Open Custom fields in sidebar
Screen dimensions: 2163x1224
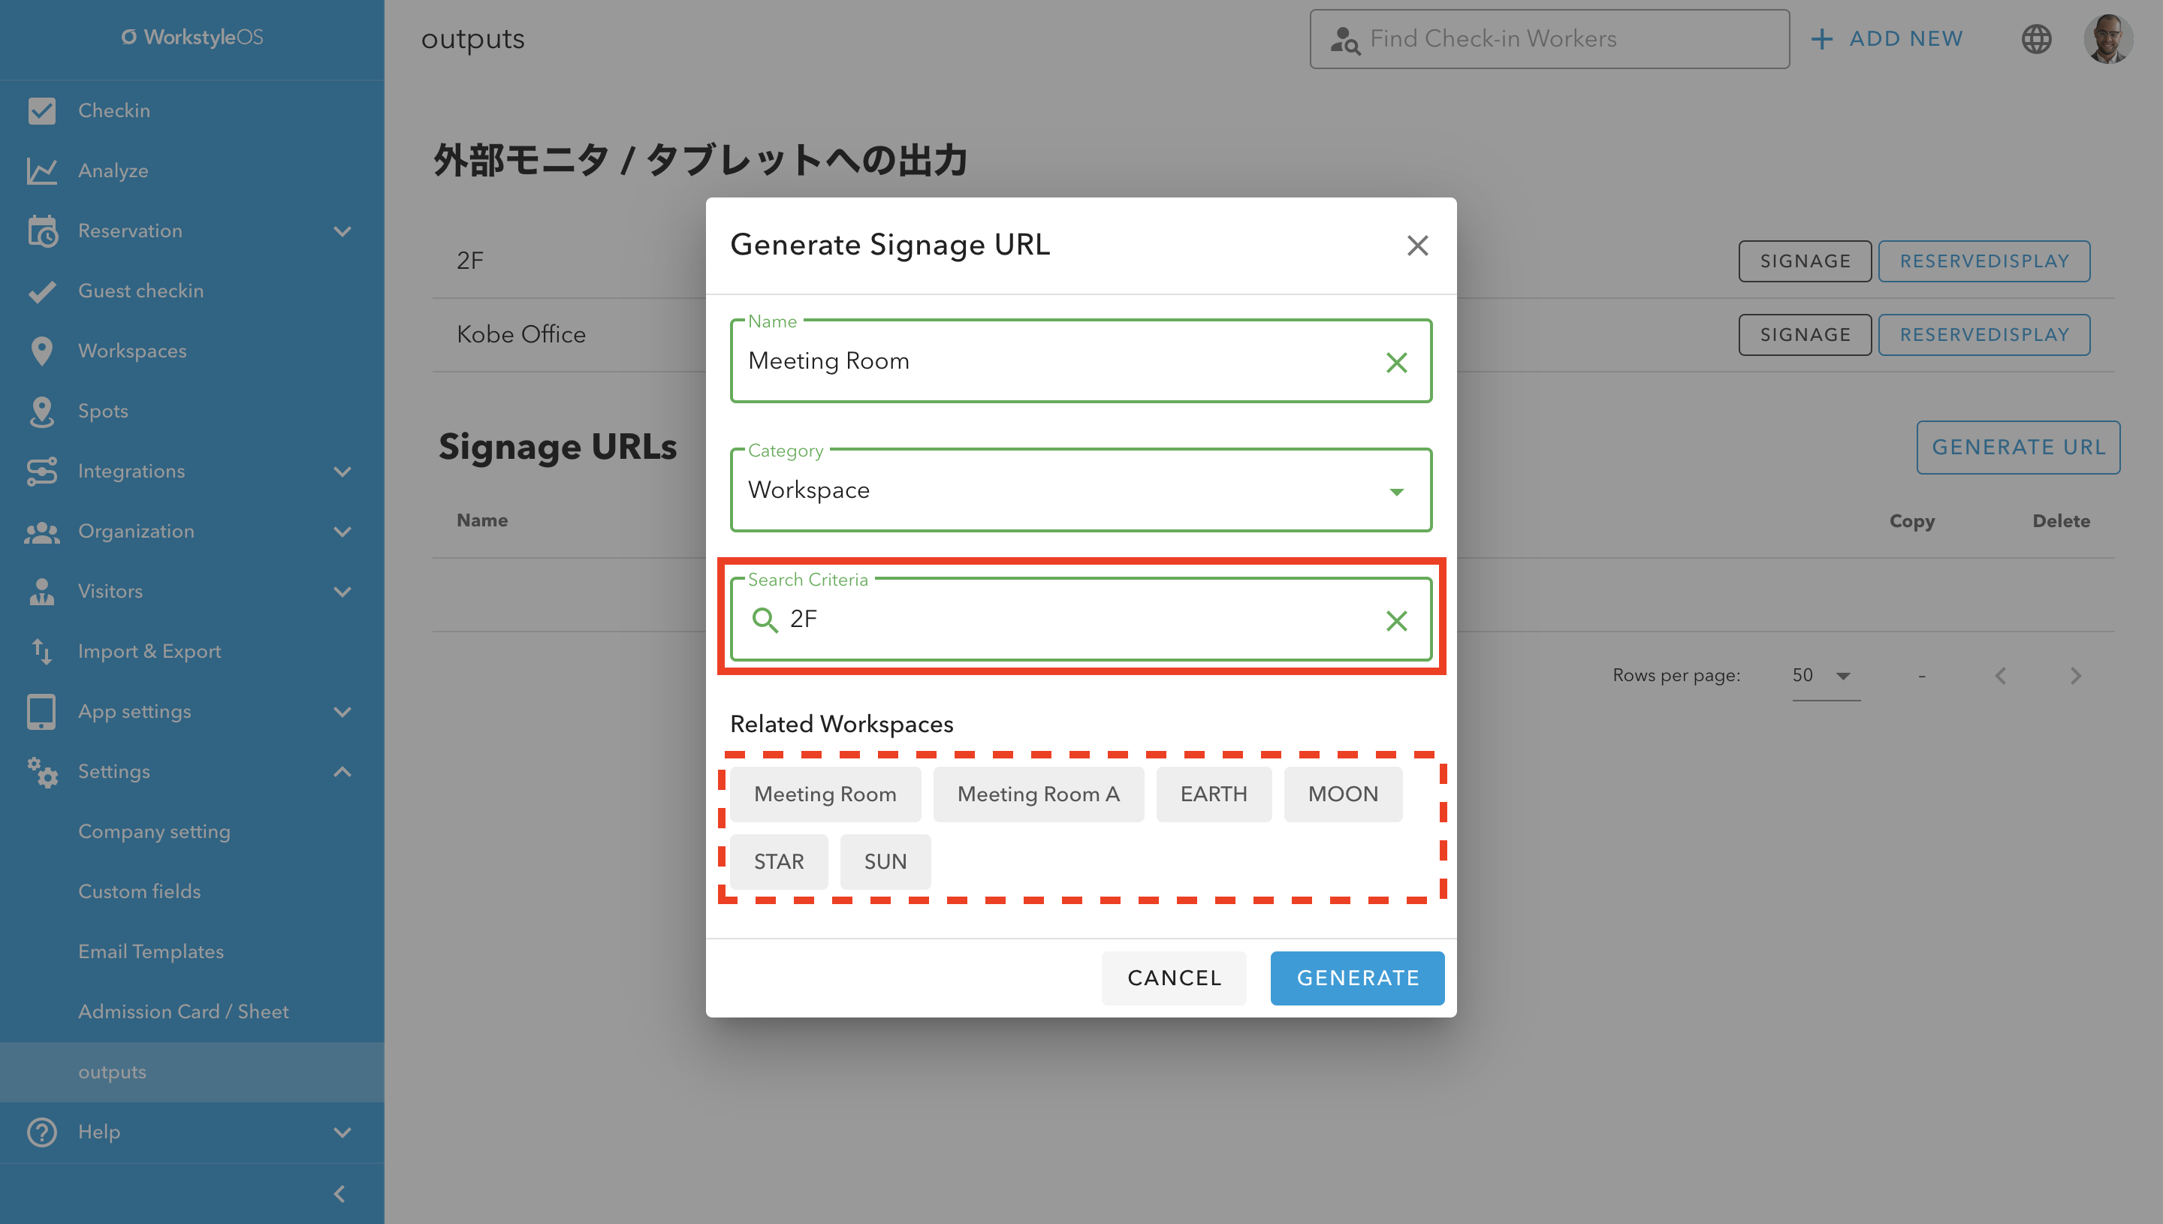[140, 891]
